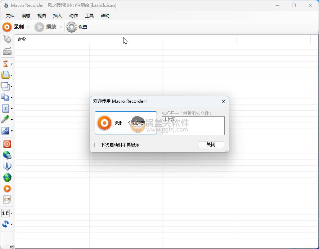This screenshot has width=319, height=249.
Task: Click the globe with green arrow icon
Action: [x=7, y=177]
